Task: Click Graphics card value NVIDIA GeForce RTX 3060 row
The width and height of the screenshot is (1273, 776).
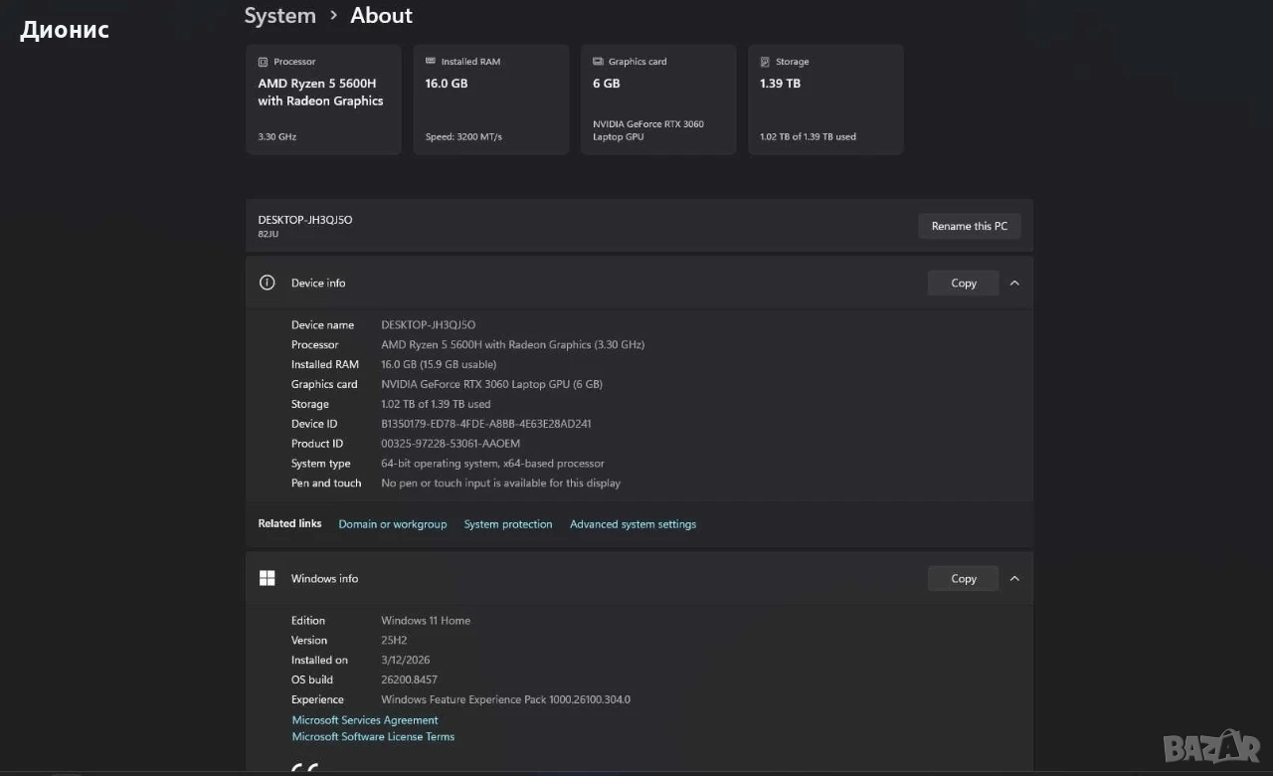Action: 491,384
